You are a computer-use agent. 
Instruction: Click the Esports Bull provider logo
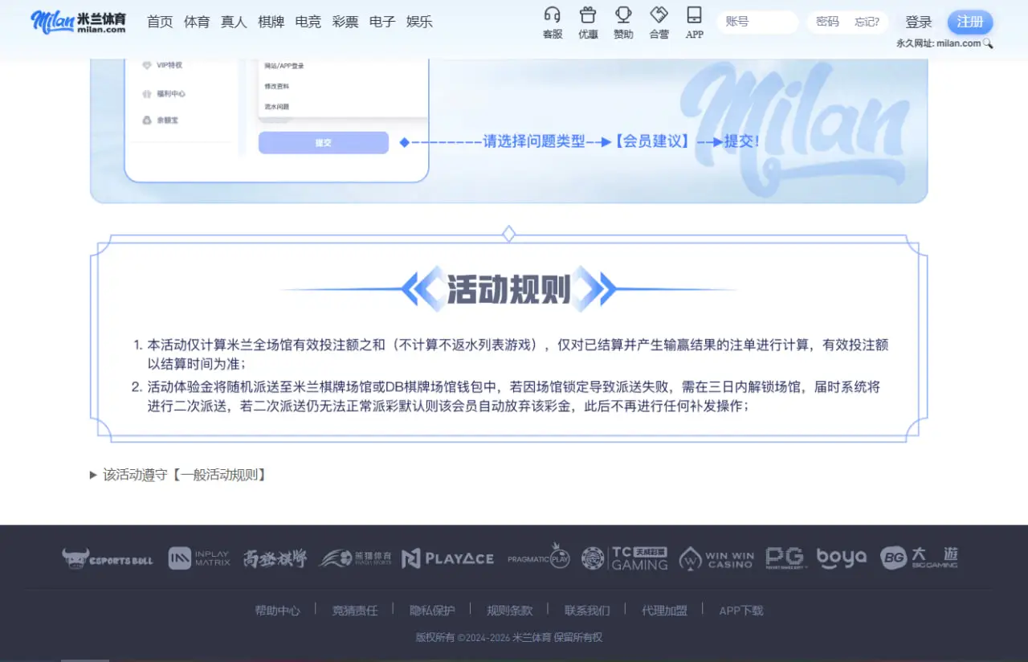[x=108, y=558]
